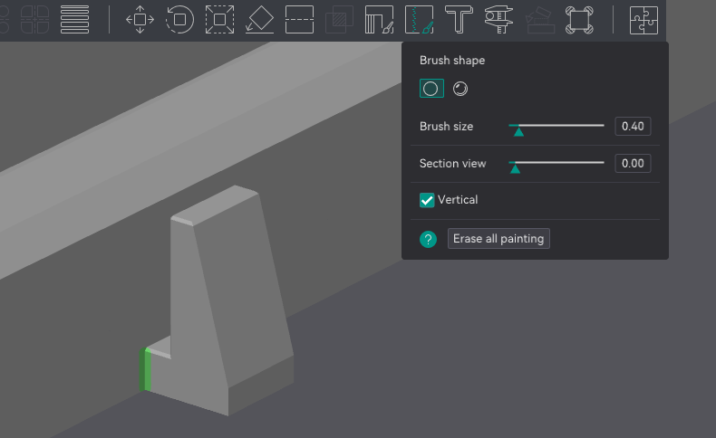Open the Cut tool
The height and width of the screenshot is (438, 716).
tap(299, 19)
